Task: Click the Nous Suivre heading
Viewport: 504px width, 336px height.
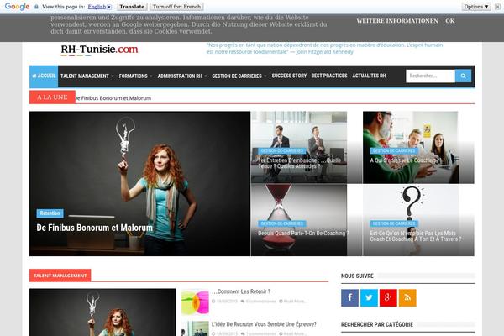Action: pyautogui.click(x=357, y=276)
